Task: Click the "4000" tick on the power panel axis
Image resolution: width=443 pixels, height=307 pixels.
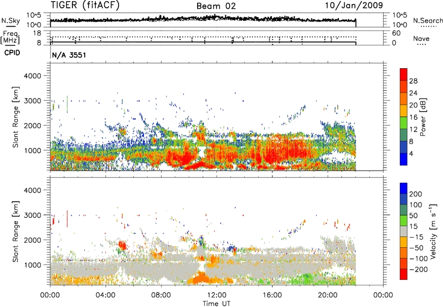Action: point(32,76)
